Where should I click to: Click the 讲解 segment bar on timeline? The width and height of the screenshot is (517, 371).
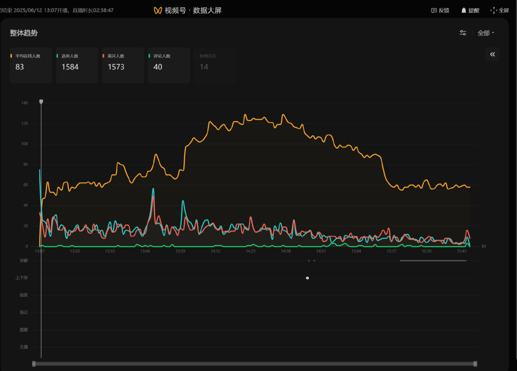433,261
